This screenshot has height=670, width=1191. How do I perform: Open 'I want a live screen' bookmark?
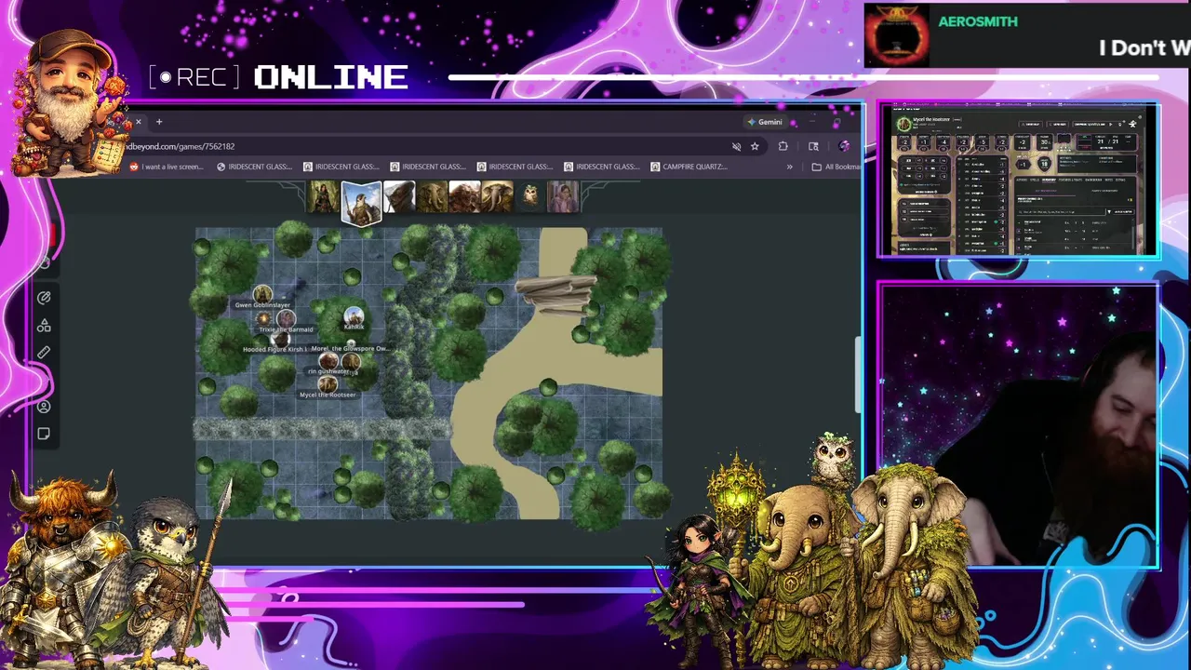166,167
